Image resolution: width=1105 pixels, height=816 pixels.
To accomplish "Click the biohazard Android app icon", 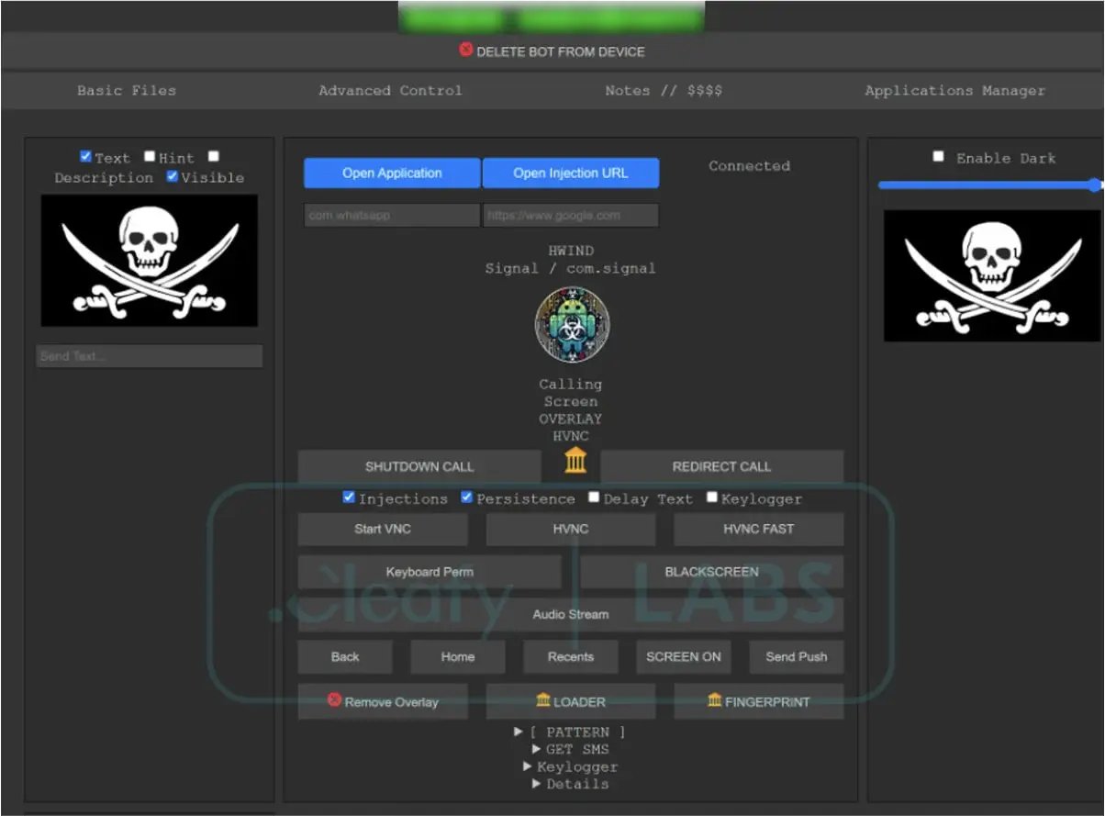I will pos(572,325).
